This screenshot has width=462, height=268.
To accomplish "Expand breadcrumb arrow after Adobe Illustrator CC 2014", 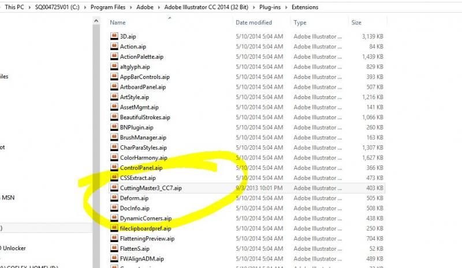I will [254, 7].
